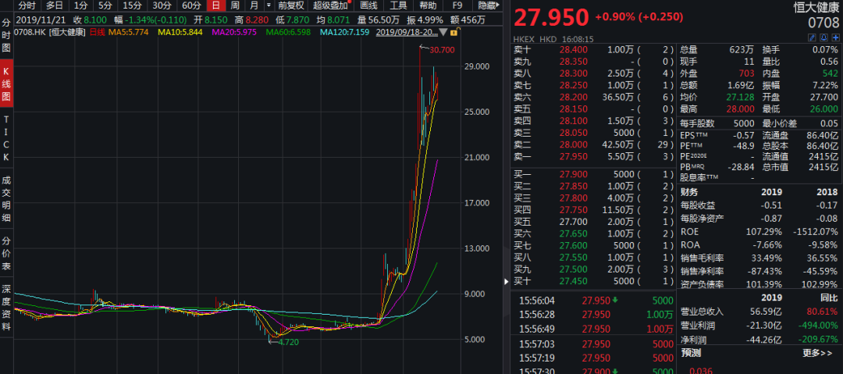
Task: Select the 卖二 ask price 28.000
Action: [x=574, y=144]
